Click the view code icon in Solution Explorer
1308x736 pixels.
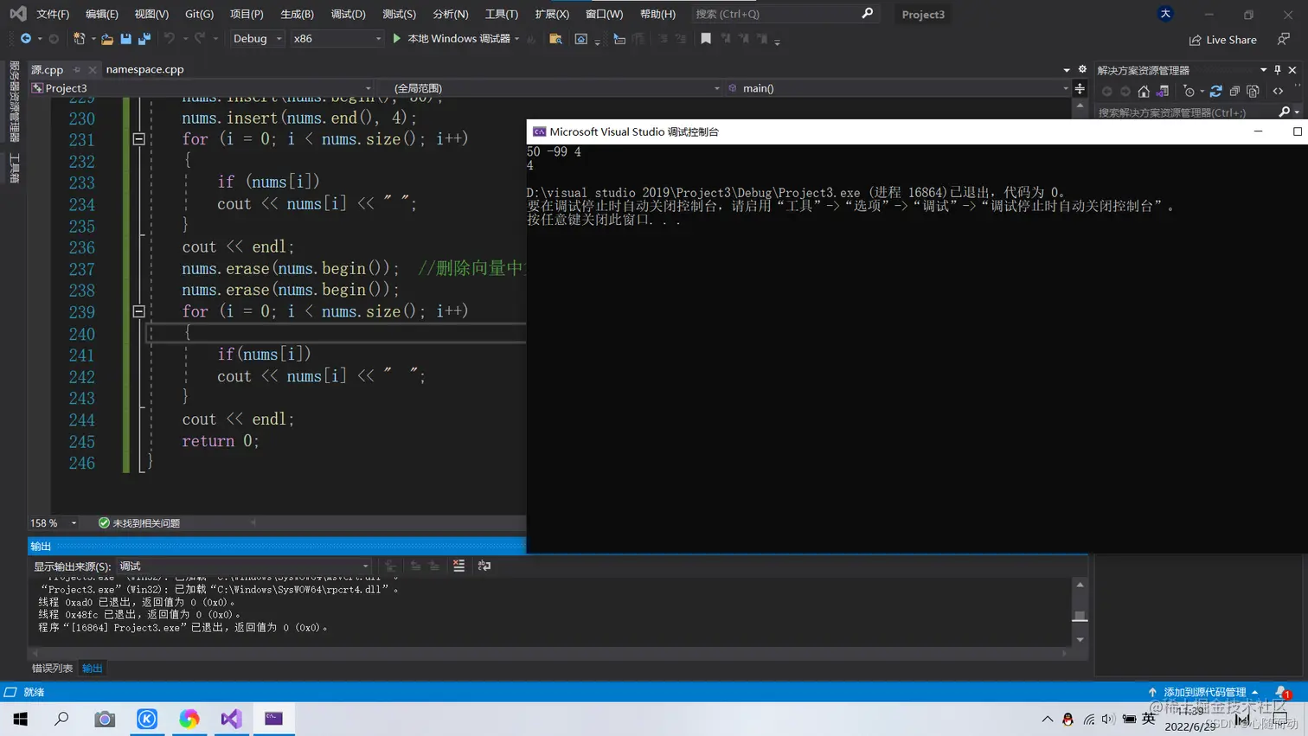[1279, 91]
